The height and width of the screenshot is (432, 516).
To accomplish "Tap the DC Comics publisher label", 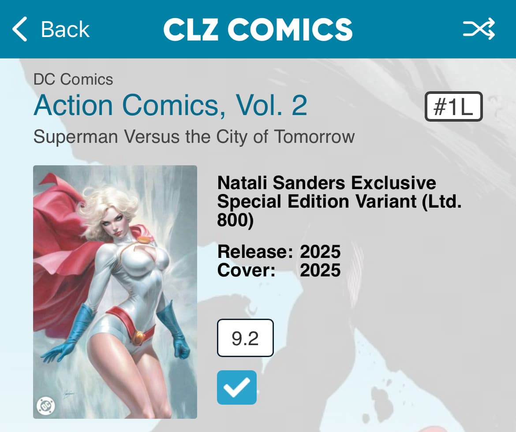I will pos(73,79).
